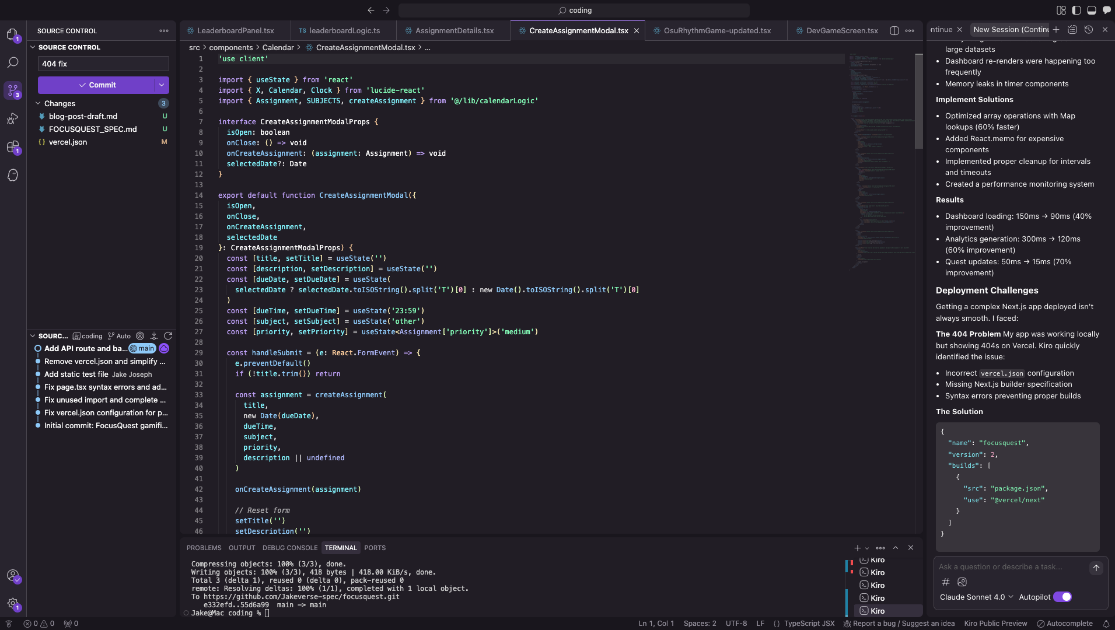
Task: Open the DEBUG CONSOLE panel tab
Action: 290,548
